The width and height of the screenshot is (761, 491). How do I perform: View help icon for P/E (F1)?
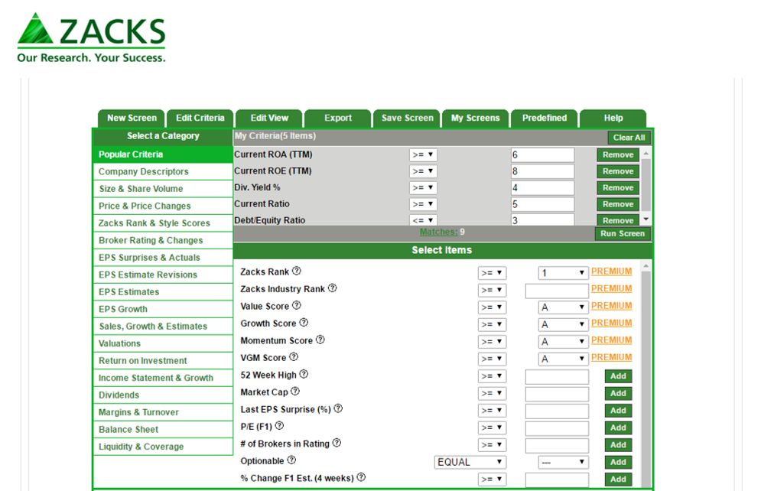(x=280, y=425)
